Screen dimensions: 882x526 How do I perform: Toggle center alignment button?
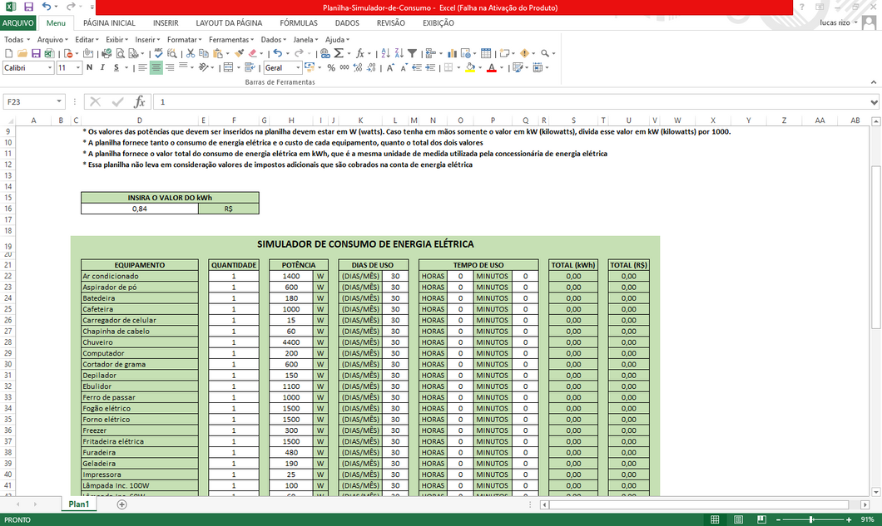point(156,68)
